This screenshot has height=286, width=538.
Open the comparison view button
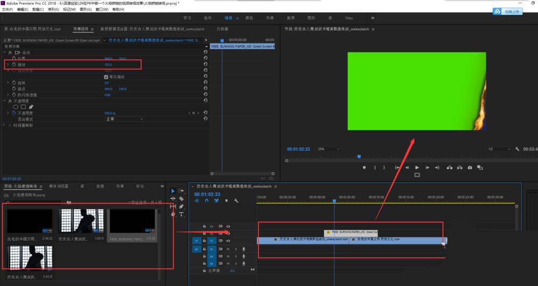coord(480,168)
